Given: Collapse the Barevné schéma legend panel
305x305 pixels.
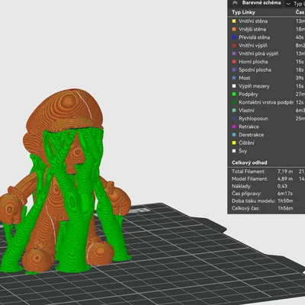Looking at the screenshot, I should (235, 3).
